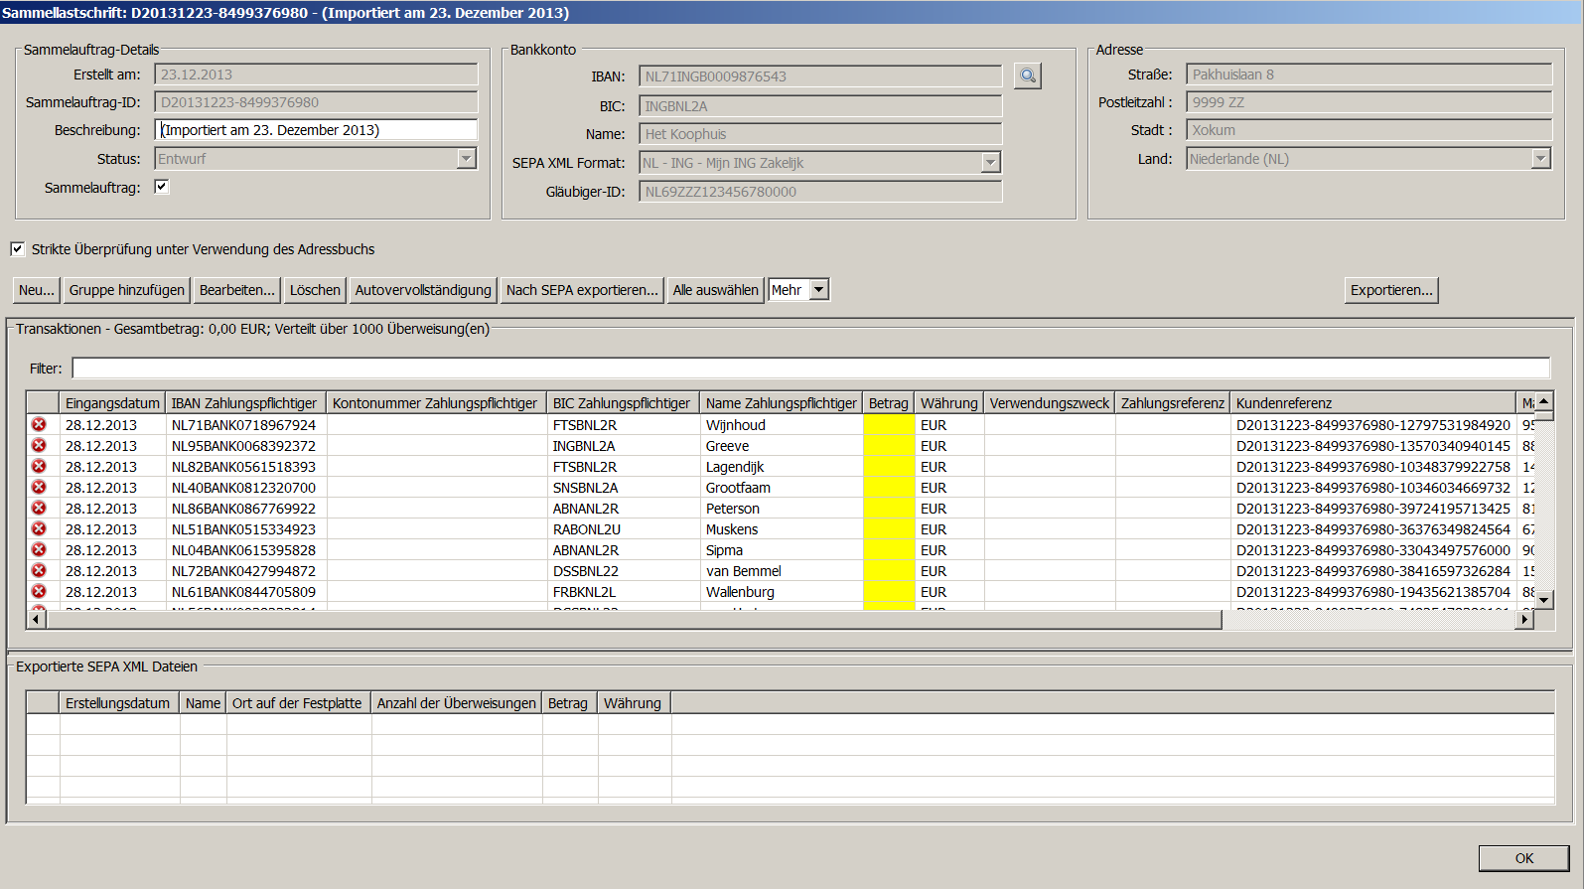Sort by IBAN Zahlungspflichtiger column header

point(244,403)
